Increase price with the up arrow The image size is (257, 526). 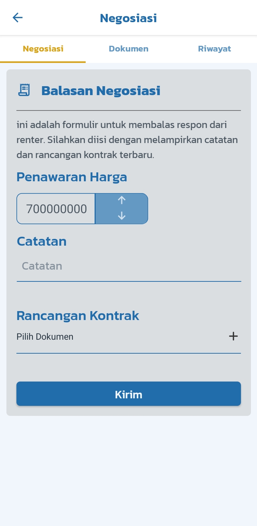point(122,200)
